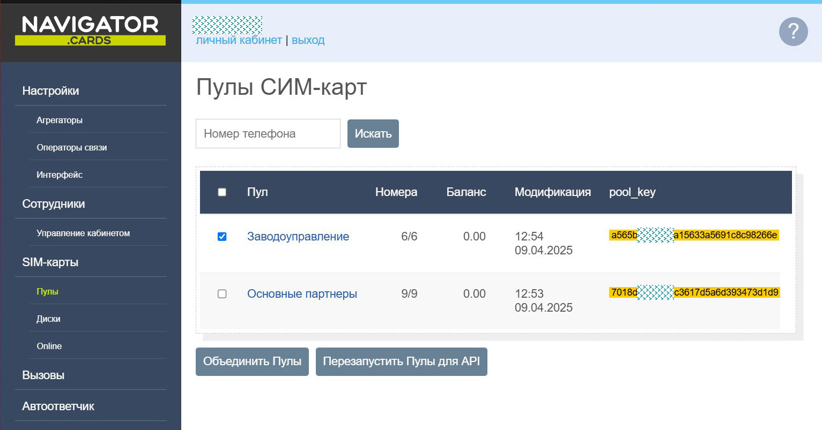Select the Диски sidebar item
This screenshot has width=822, height=430.
(x=48, y=319)
